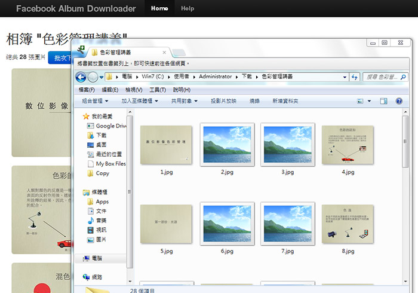Click the 投影片放映 toolbar button
418x293 pixels.
point(223,101)
